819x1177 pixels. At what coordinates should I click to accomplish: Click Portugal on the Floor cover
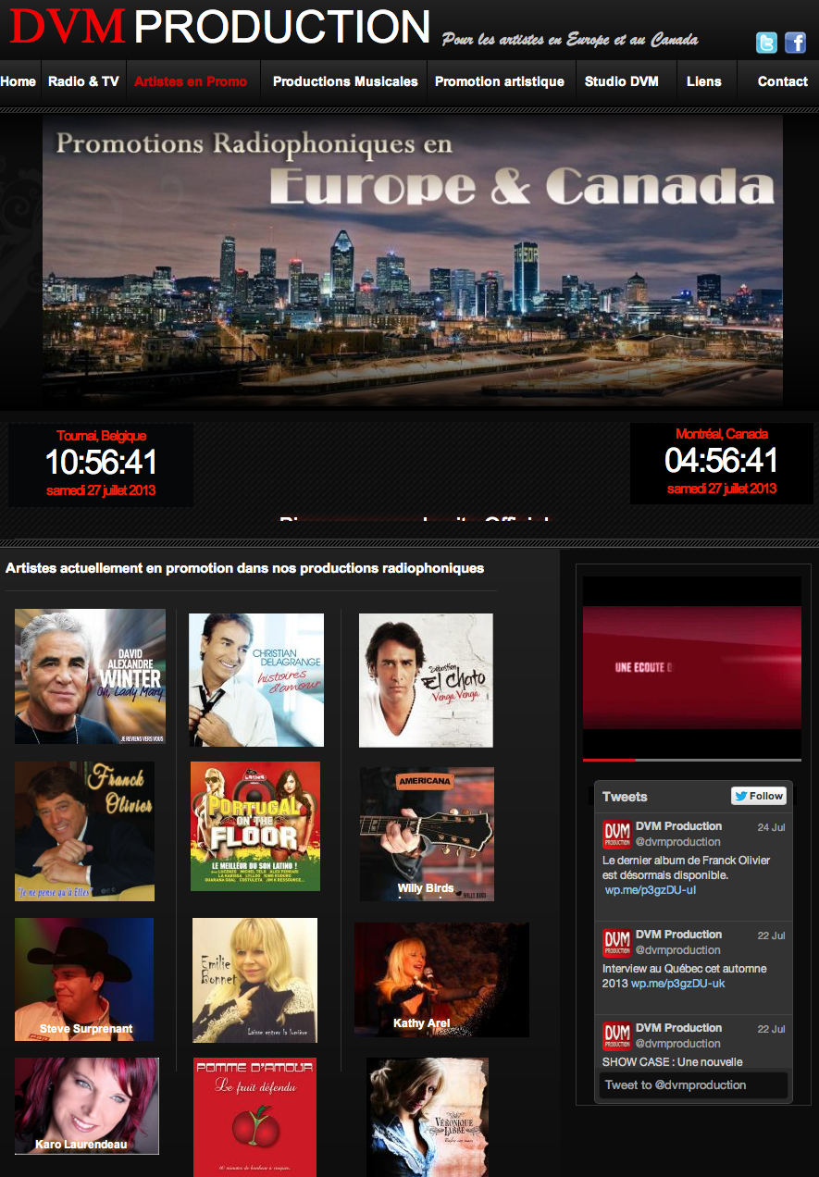[x=255, y=826]
